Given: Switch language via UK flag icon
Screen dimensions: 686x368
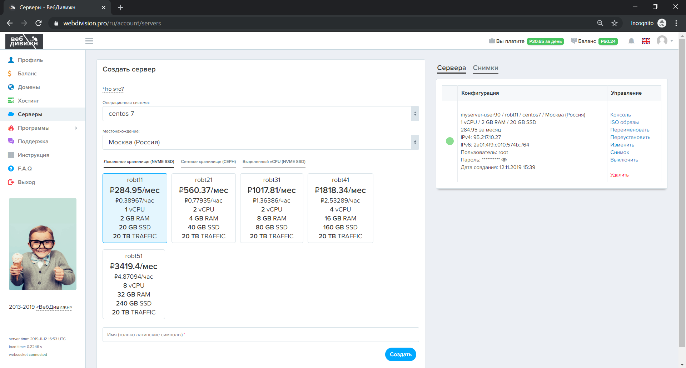Looking at the screenshot, I should click(646, 41).
